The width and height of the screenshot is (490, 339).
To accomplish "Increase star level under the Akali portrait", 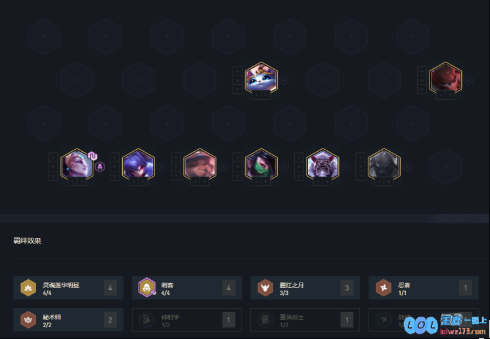I will point(266,182).
